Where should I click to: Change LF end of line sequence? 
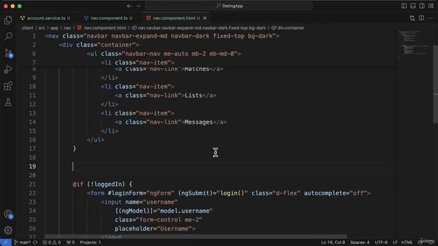pos(395,243)
